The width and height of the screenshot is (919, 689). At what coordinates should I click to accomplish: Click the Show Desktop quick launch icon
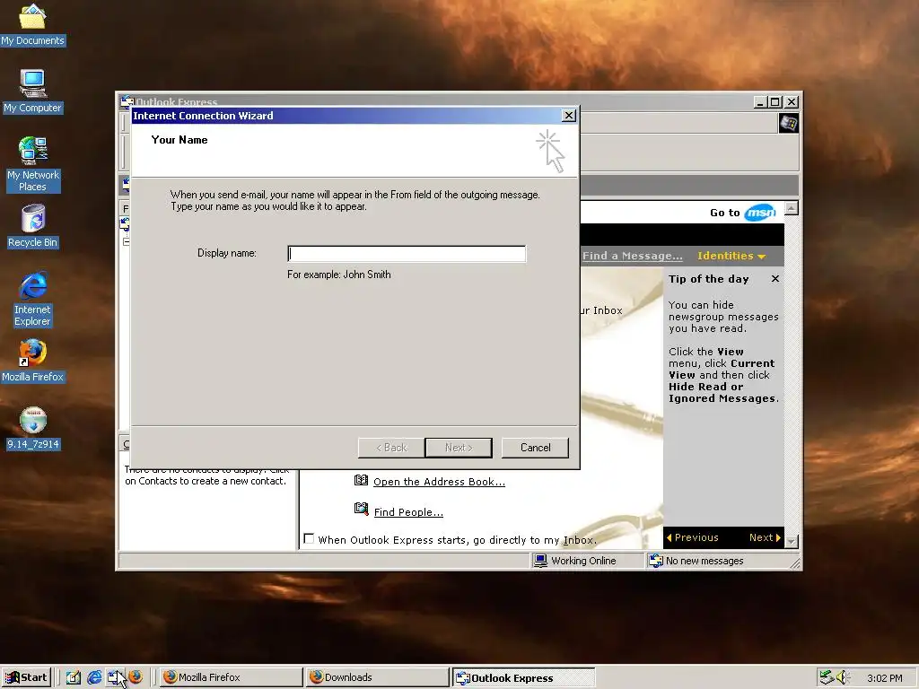[x=74, y=677]
